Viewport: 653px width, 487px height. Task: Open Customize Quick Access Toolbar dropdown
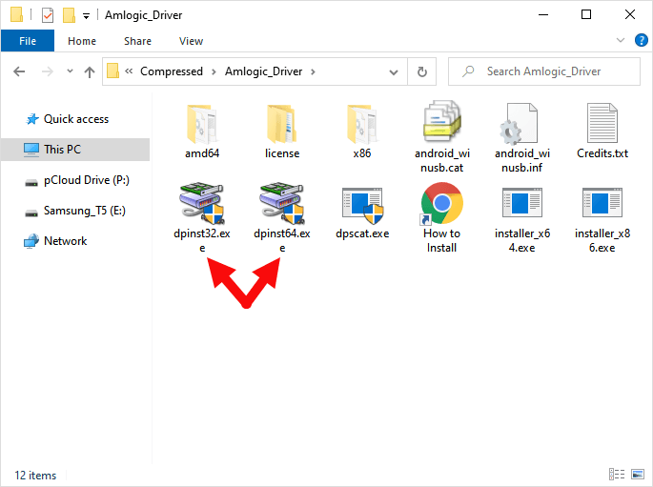point(86,16)
